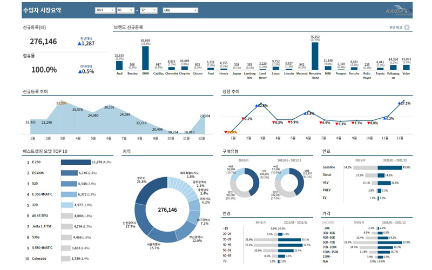Click the 50~59 age 20.4% bar
This screenshot has height=270, width=432.
(x=286, y=251)
